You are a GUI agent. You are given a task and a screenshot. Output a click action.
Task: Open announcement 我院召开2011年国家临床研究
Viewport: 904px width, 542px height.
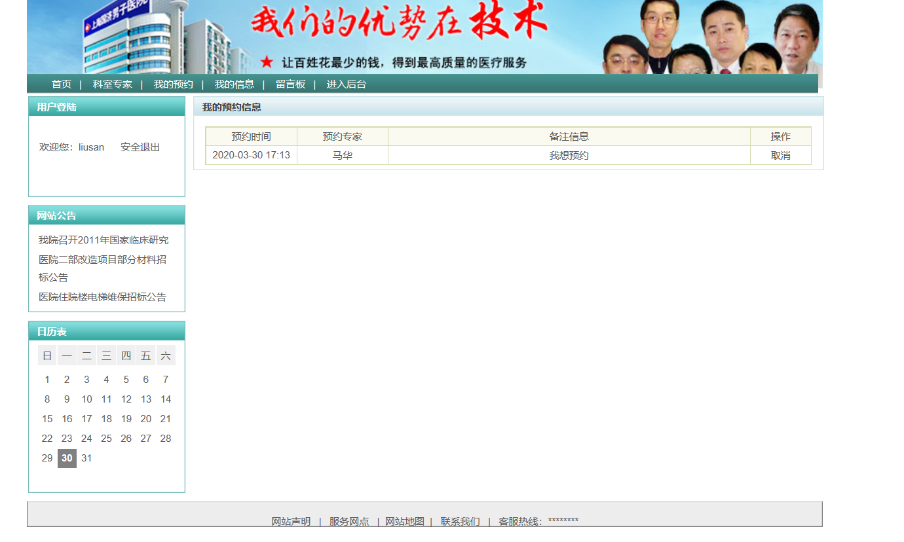coord(103,240)
